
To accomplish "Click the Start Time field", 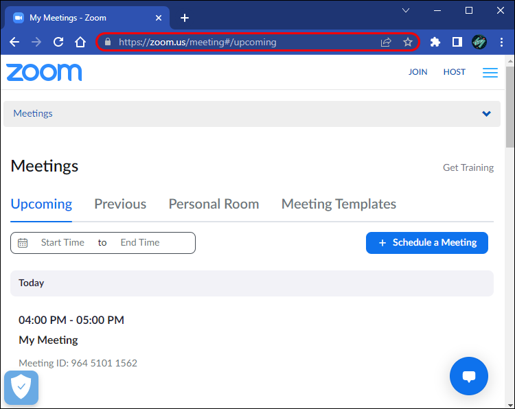I will [x=62, y=242].
